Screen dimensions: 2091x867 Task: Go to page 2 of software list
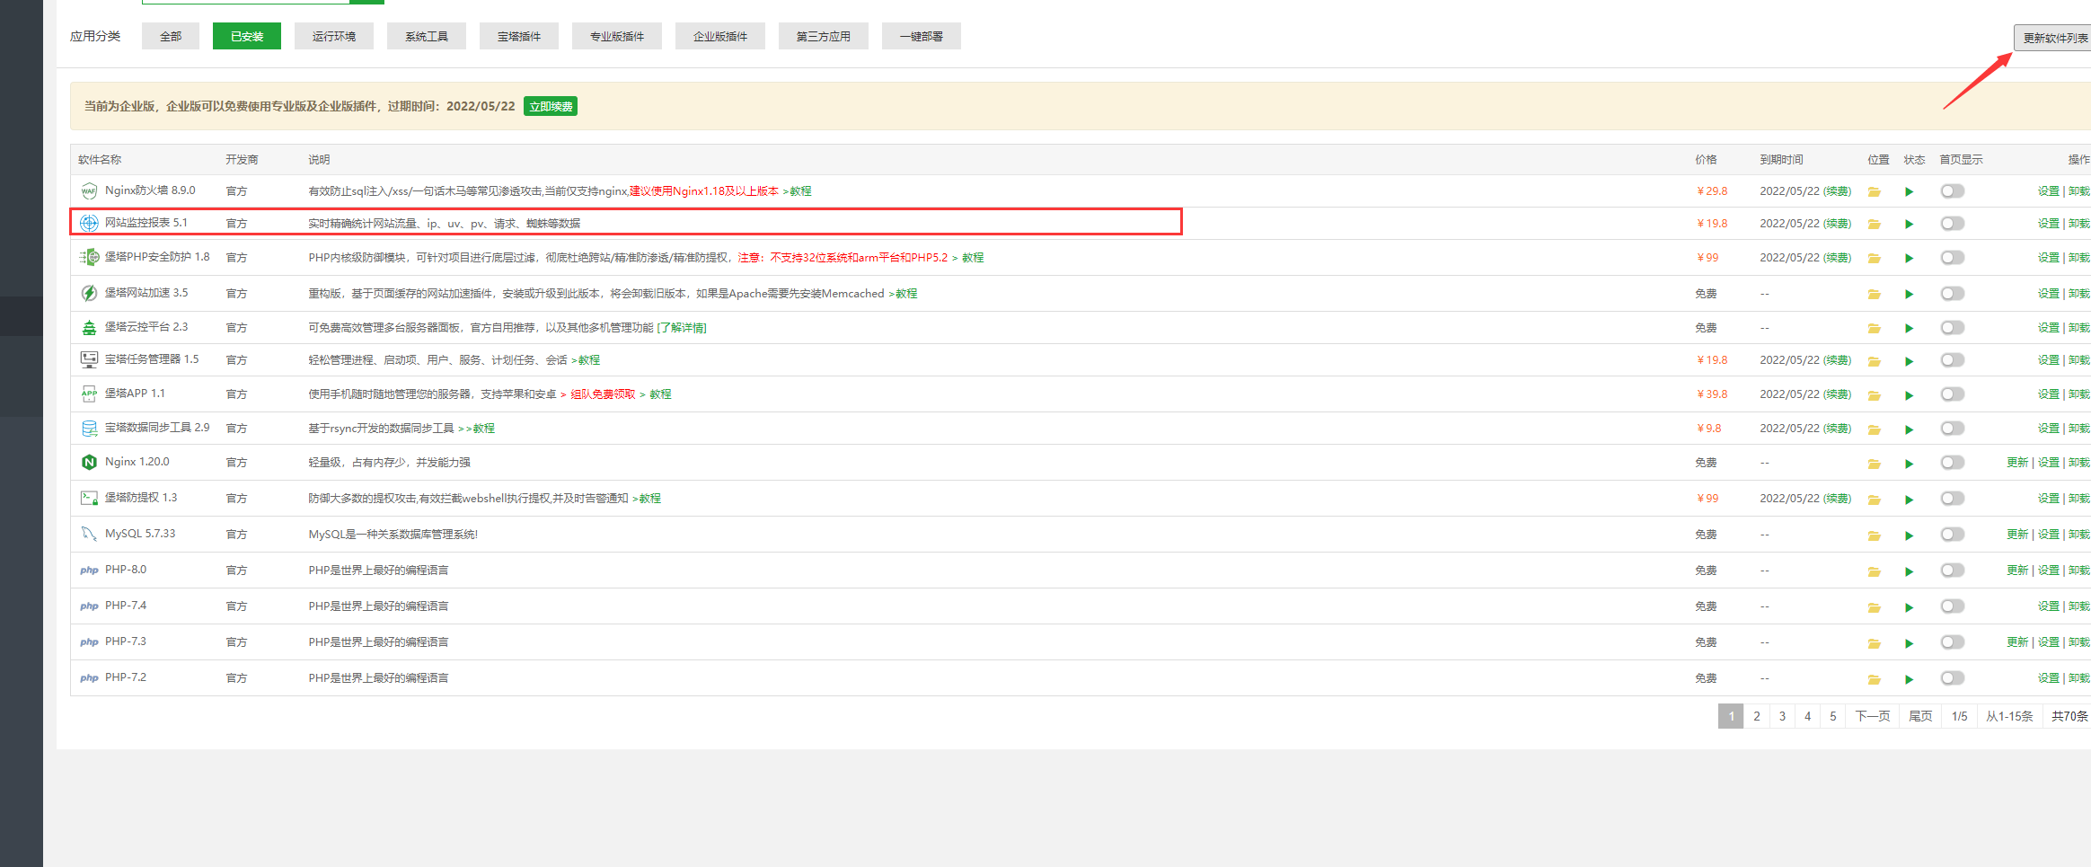click(1757, 716)
